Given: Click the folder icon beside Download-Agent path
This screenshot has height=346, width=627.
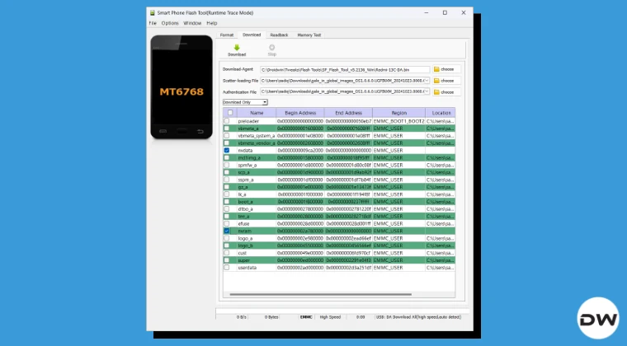Looking at the screenshot, I should (x=436, y=70).
